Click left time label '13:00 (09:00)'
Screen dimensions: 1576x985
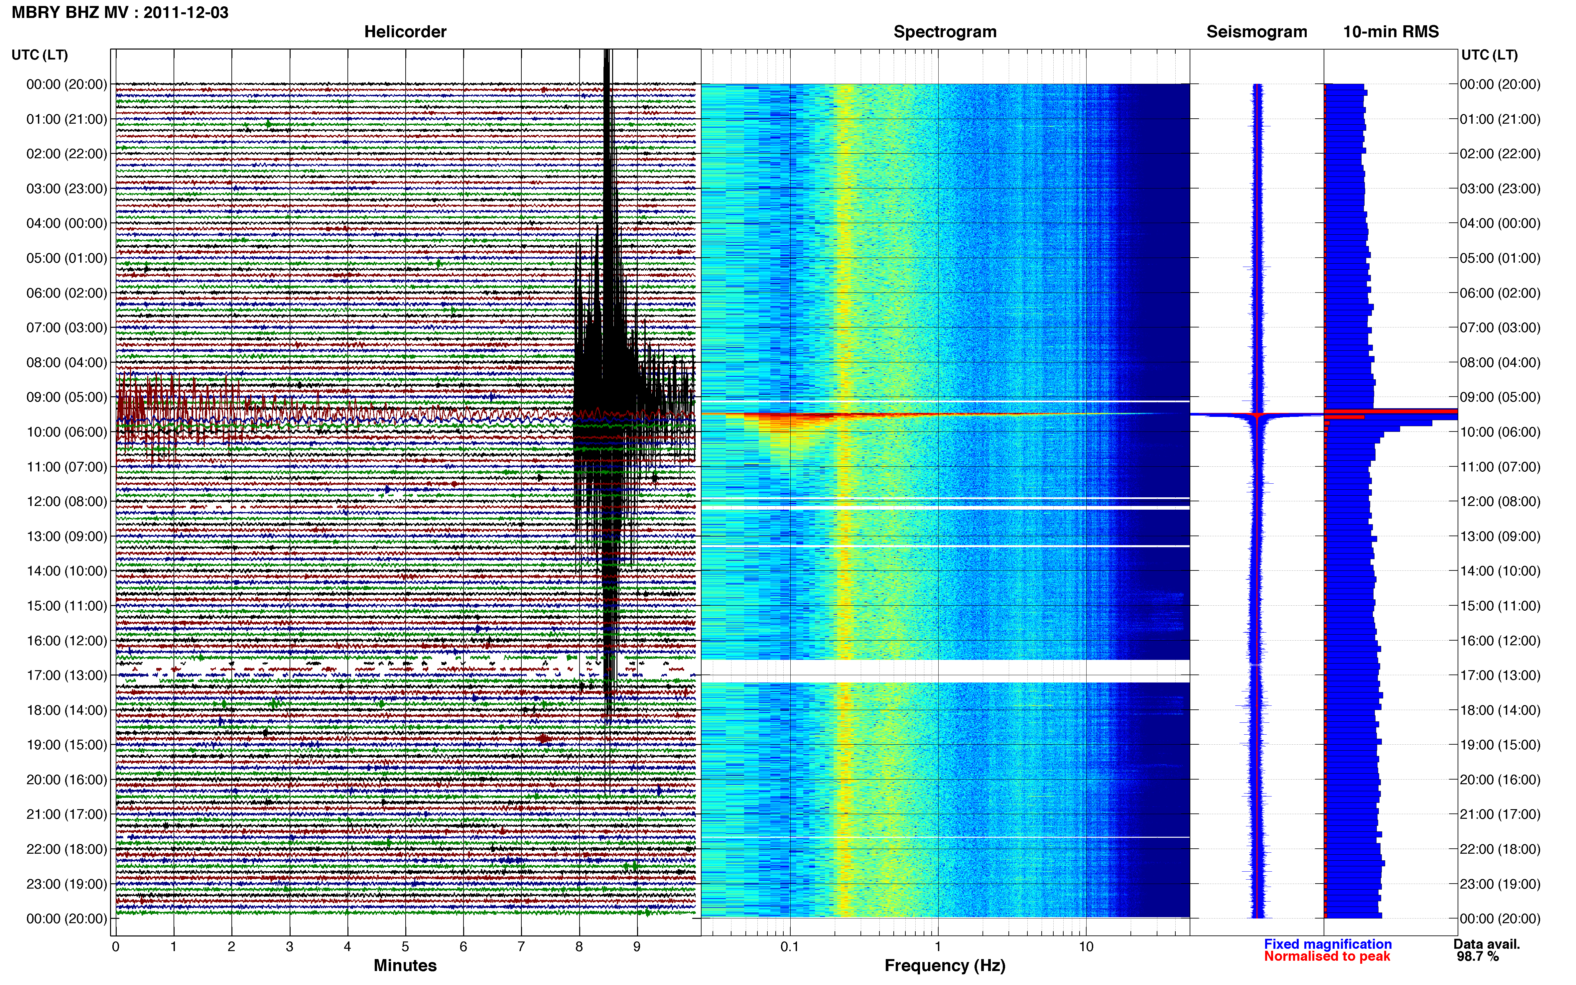66,536
